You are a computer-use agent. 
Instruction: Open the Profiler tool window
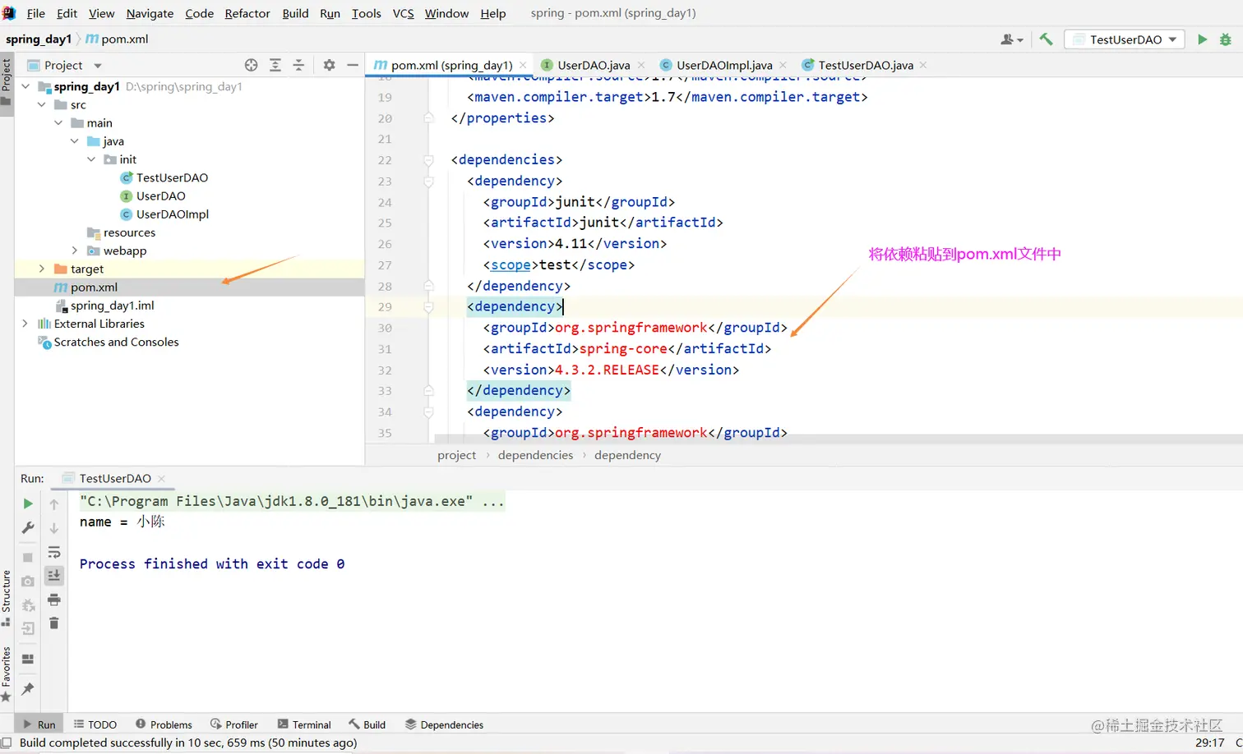(x=234, y=724)
